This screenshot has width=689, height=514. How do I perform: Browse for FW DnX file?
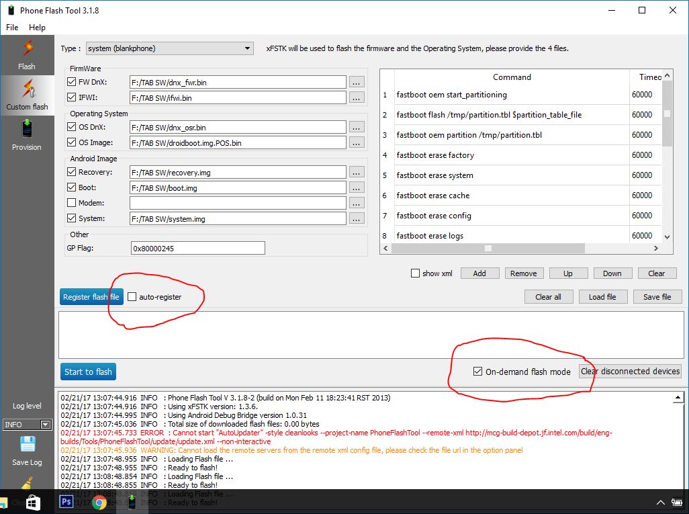tap(357, 82)
